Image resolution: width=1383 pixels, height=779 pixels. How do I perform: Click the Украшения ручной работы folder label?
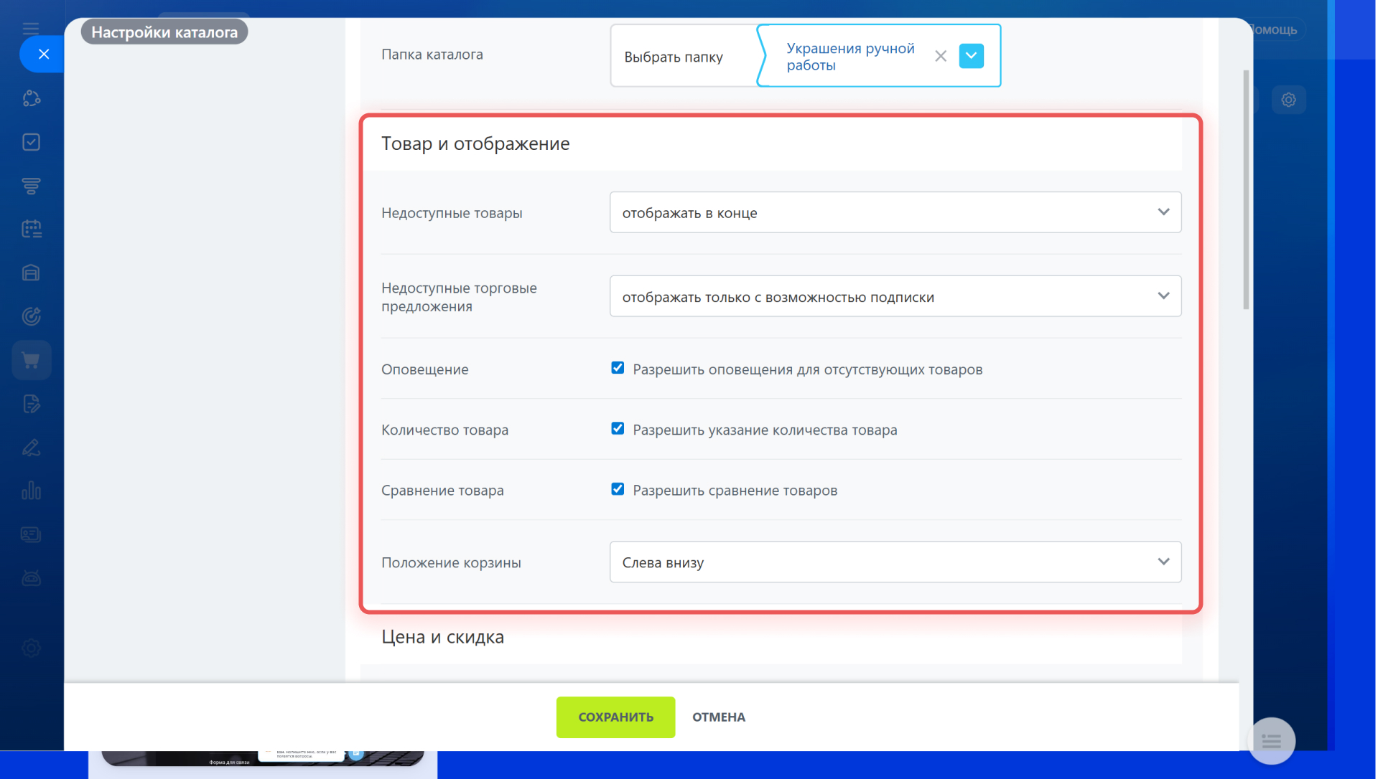click(x=850, y=57)
